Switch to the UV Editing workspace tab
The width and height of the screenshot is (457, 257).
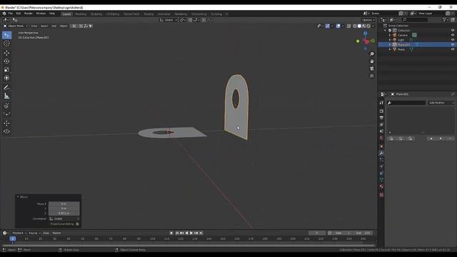point(113,14)
